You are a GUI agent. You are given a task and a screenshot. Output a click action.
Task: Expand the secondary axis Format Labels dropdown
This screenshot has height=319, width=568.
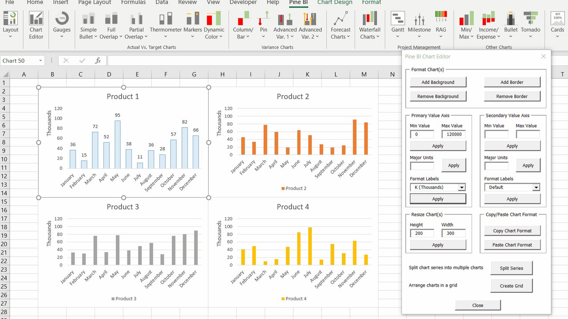[536, 187]
